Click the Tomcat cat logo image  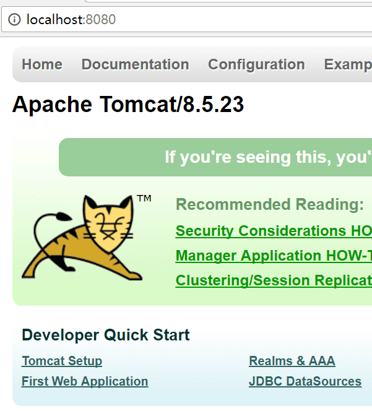pos(82,237)
